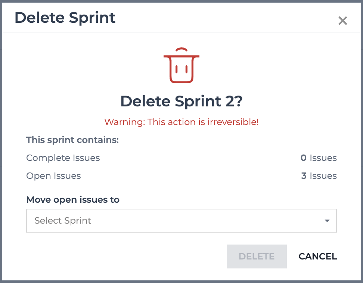Viewport: 363px width, 283px height.
Task: Click the 'Move open issues to' label
Action: point(73,199)
